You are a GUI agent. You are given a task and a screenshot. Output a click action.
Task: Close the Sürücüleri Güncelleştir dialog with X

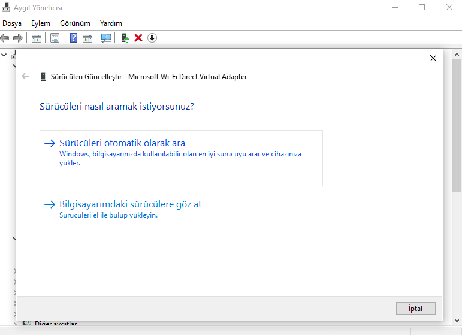pos(433,58)
